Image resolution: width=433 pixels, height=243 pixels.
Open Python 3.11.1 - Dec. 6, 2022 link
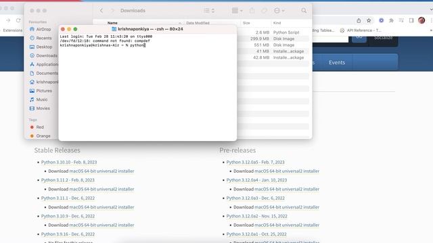(x=68, y=198)
